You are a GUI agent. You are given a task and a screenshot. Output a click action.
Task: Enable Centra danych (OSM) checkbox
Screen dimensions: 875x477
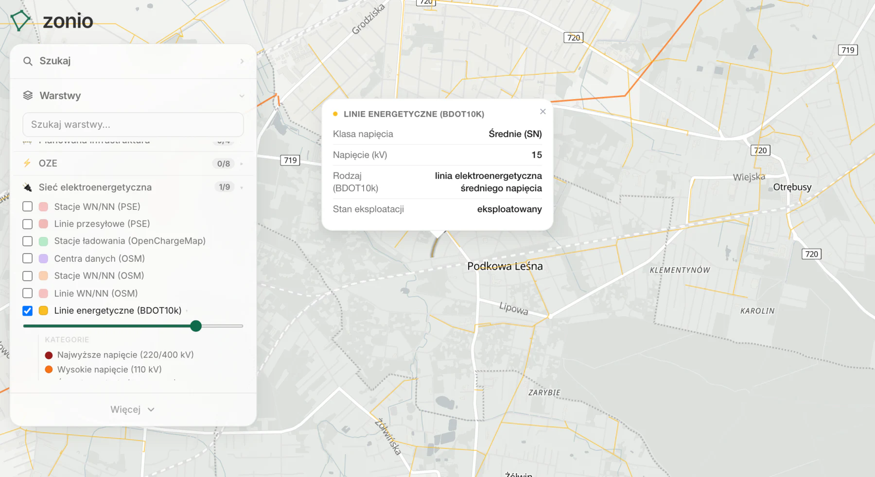point(28,258)
